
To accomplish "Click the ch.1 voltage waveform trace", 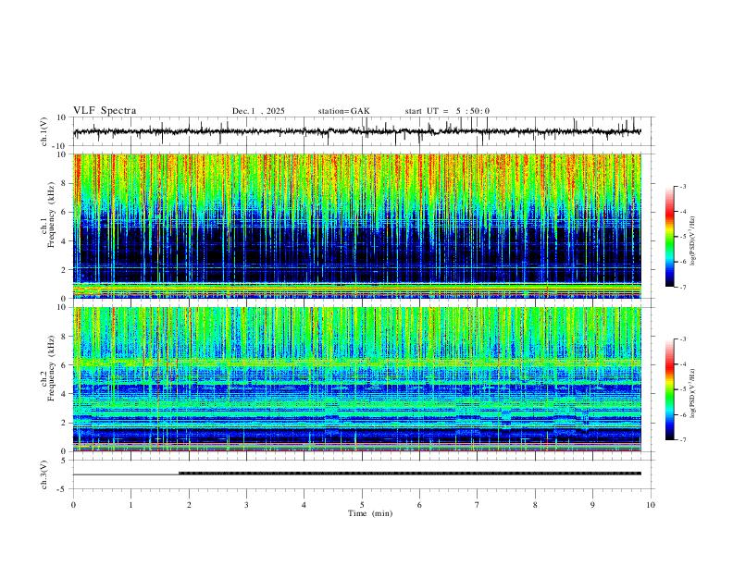I will (357, 131).
